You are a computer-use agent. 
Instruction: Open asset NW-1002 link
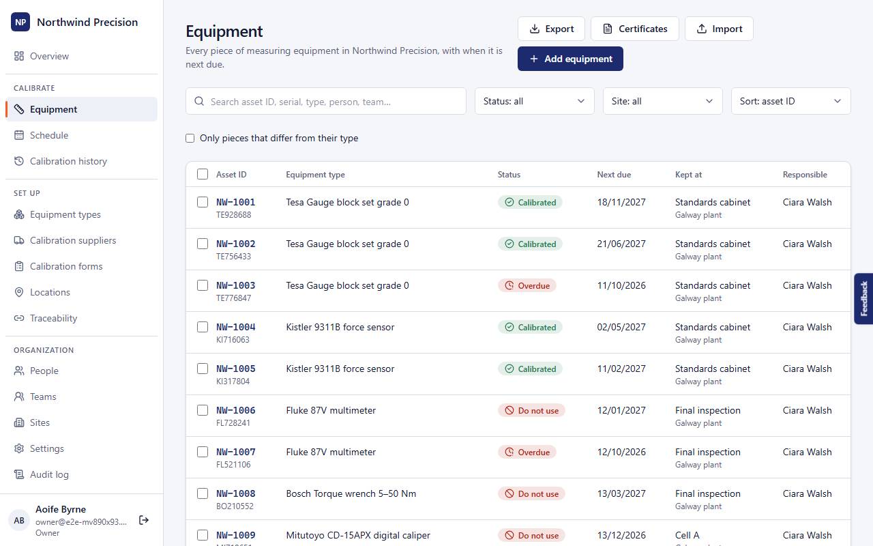[x=236, y=244]
